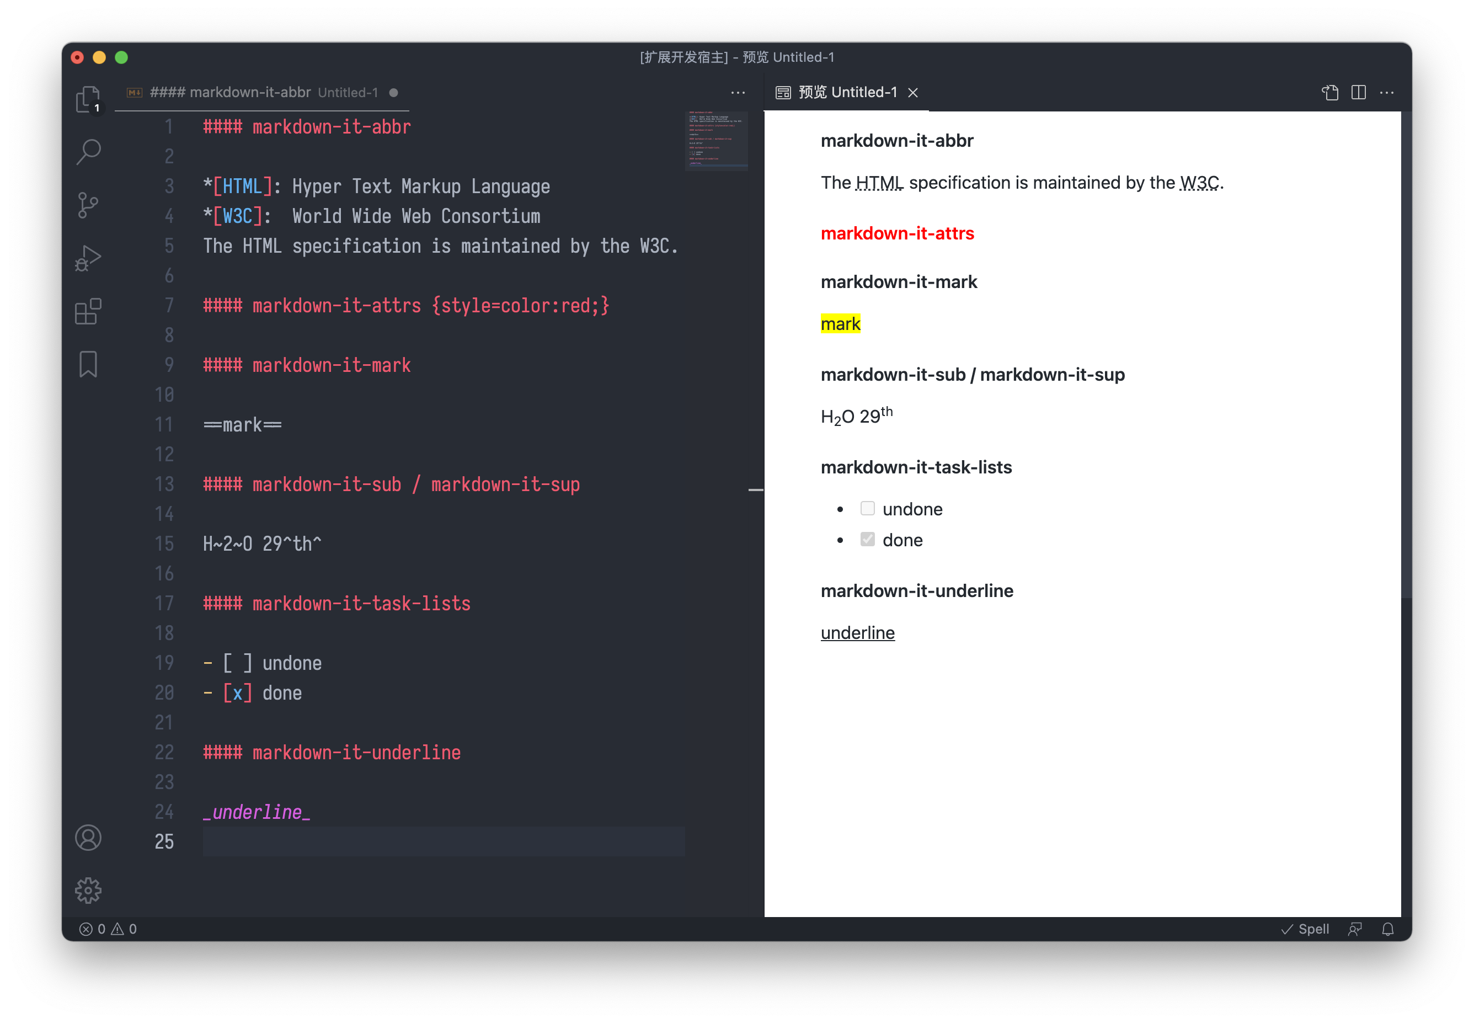Click the HTML abbreviation in preview
1474x1023 pixels.
[x=879, y=183]
